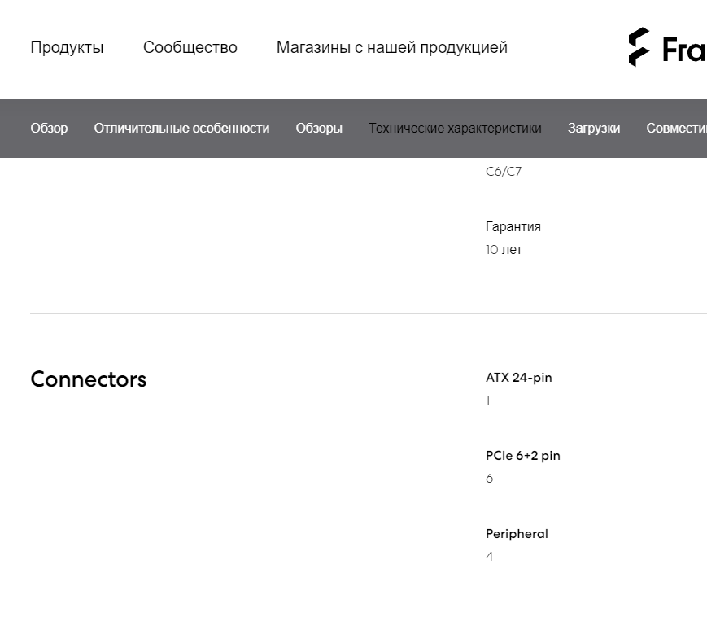
Task: Click the Гарантия warranty label
Action: click(513, 226)
